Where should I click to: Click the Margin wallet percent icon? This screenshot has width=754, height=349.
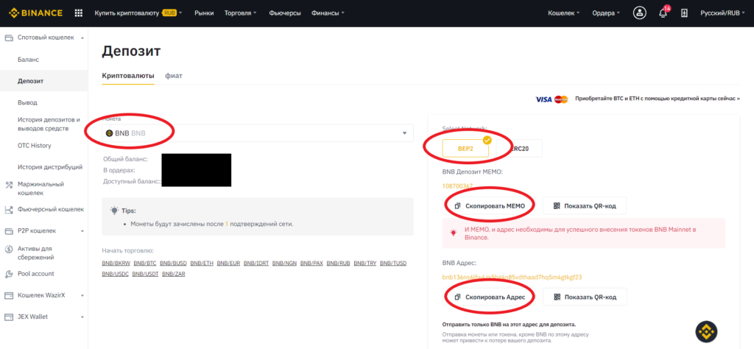9,184
